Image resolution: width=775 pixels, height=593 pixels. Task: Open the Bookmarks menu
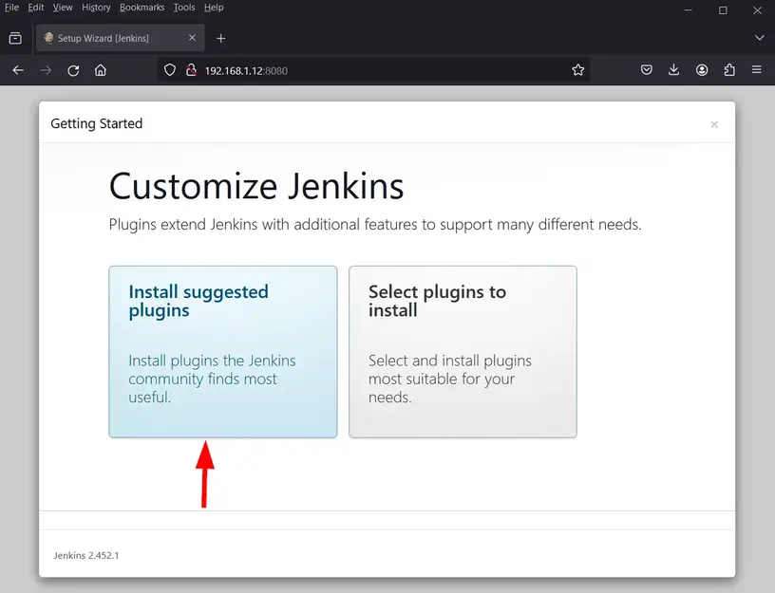coord(142,8)
